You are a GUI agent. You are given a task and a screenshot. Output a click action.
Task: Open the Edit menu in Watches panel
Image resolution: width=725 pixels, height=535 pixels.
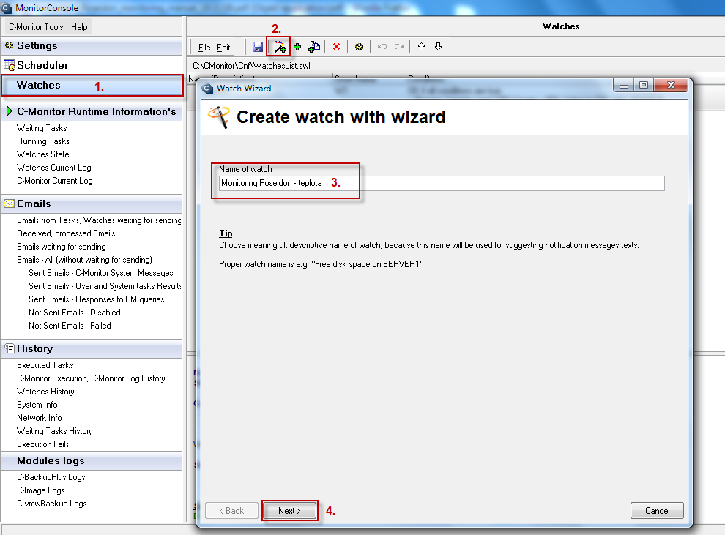pyautogui.click(x=223, y=48)
